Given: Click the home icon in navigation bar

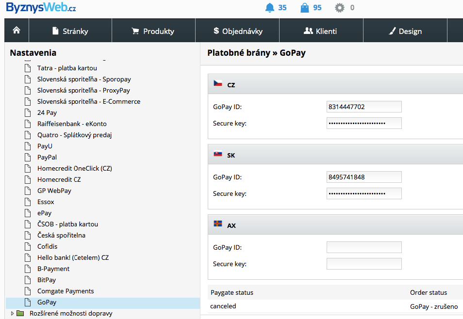Looking at the screenshot, I should (17, 31).
